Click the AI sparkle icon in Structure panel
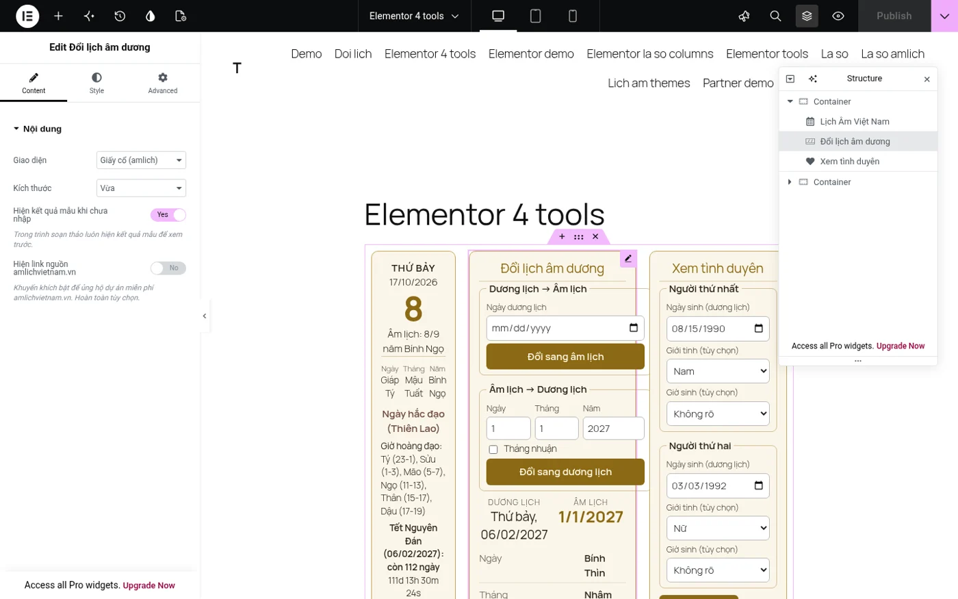The width and height of the screenshot is (958, 599). pos(813,79)
